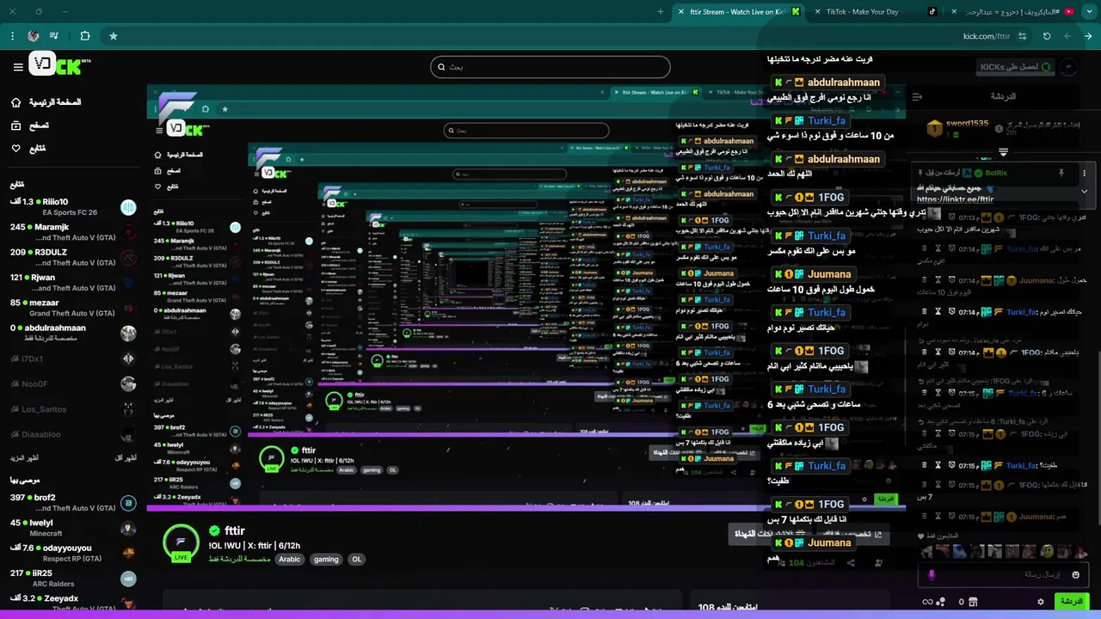The height and width of the screenshot is (619, 1101).
Task: Click purple microphone icon in chat input
Action: point(932,574)
